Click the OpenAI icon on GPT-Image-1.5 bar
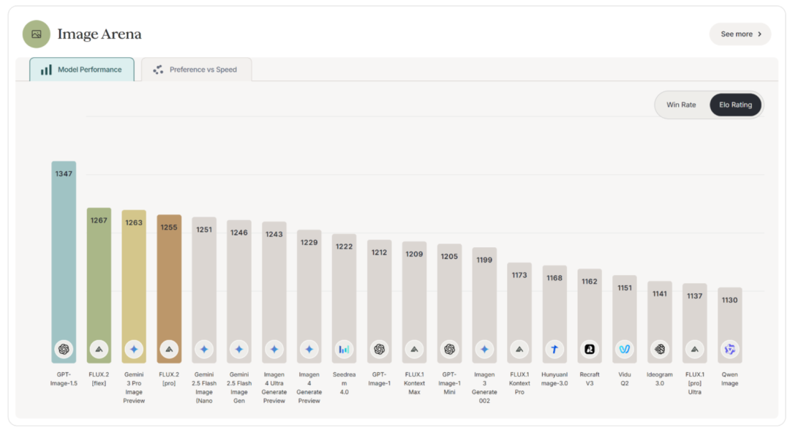The height and width of the screenshot is (430, 790). 64,349
